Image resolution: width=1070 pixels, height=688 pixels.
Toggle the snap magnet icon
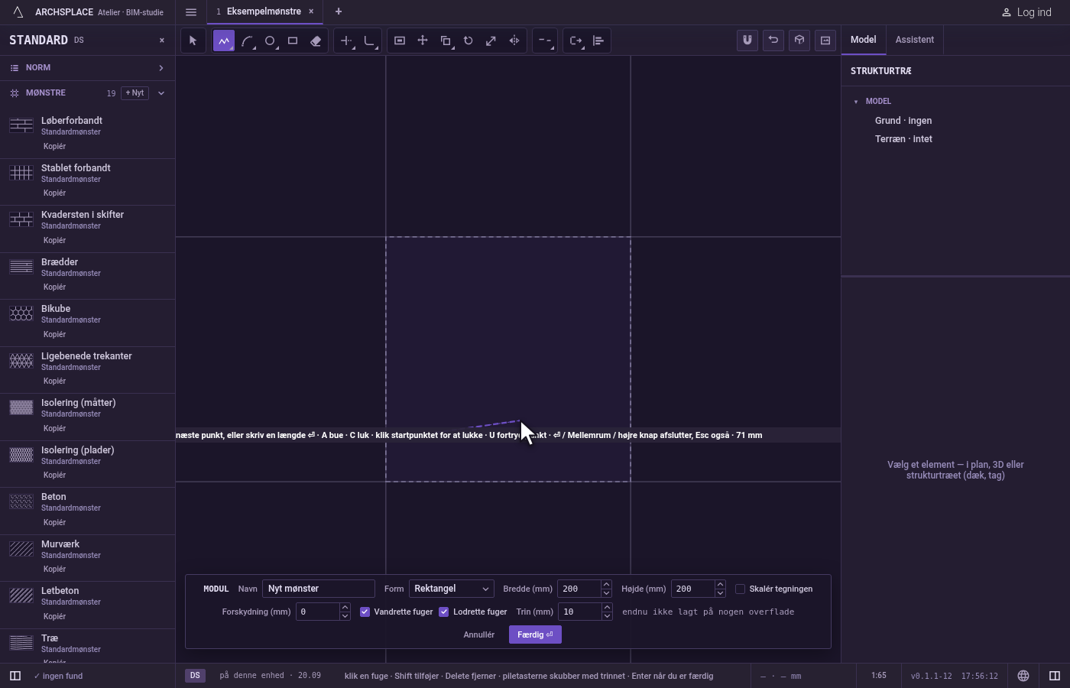747,41
